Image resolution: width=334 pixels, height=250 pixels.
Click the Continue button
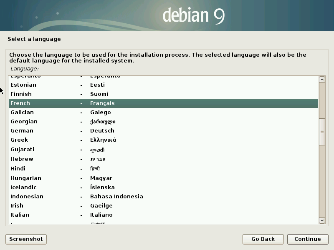pyautogui.click(x=307, y=239)
